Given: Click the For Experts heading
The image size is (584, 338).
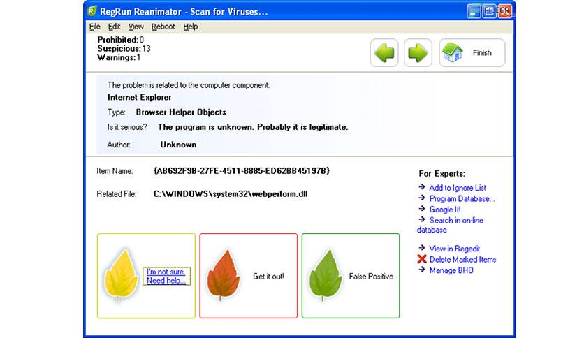Looking at the screenshot, I should [x=441, y=173].
